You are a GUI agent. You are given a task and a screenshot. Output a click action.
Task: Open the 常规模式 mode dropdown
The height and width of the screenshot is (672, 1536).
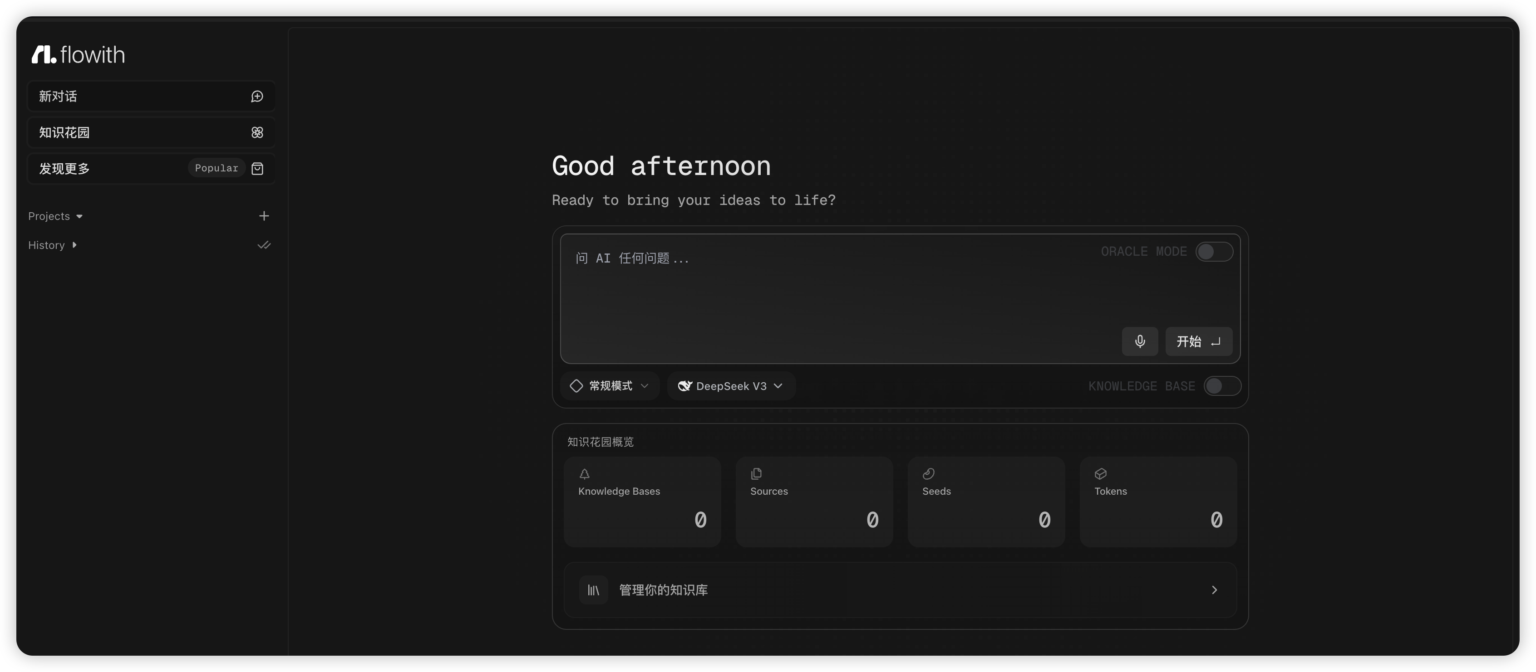click(609, 385)
